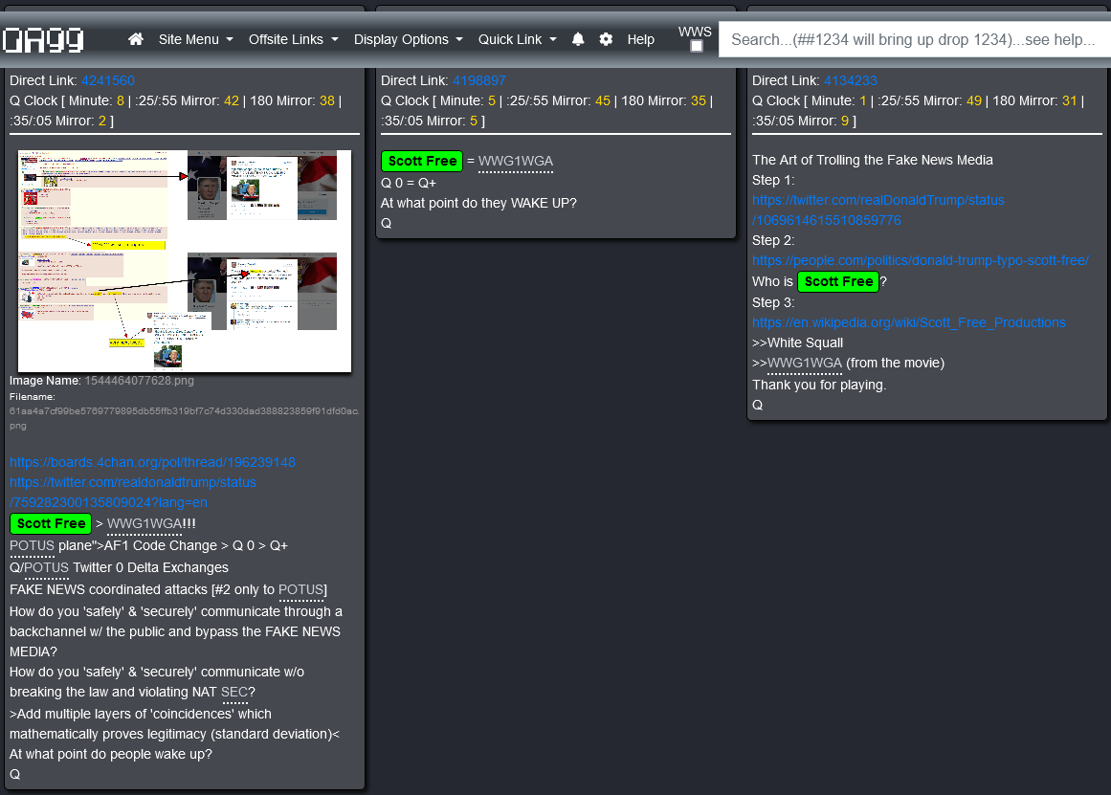The width and height of the screenshot is (1111, 795).
Task: Open the Help menu item
Action: 640,39
